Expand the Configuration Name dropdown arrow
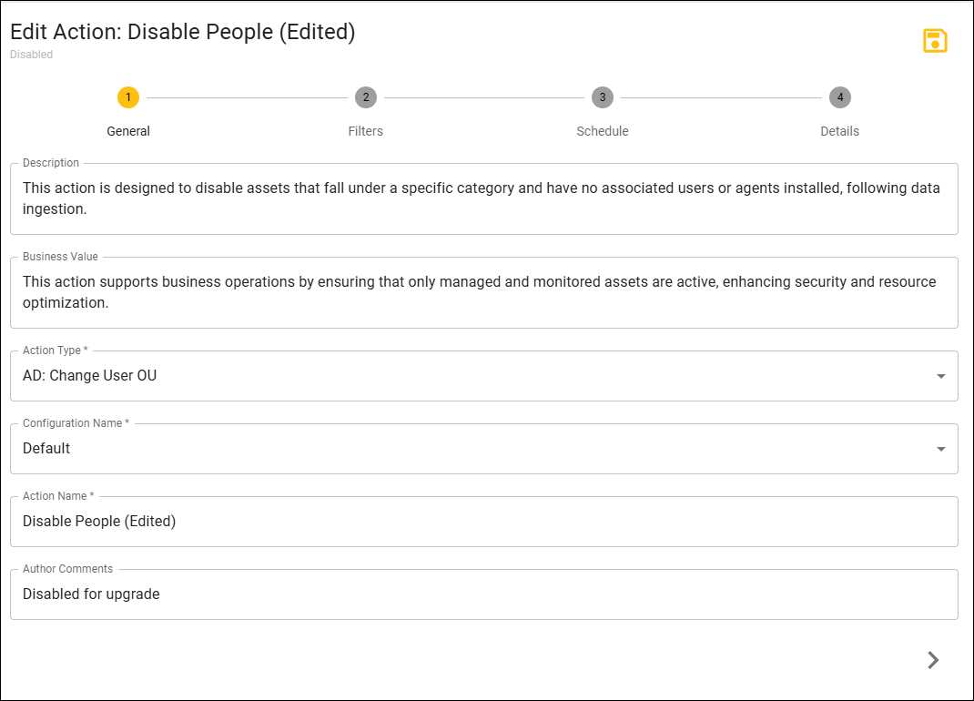Viewport: 974px width, 701px height. 940,449
